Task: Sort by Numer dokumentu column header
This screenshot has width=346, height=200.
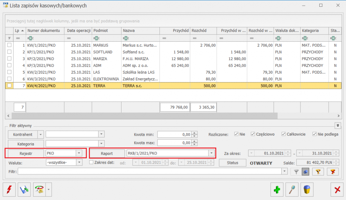Action: tap(45, 31)
